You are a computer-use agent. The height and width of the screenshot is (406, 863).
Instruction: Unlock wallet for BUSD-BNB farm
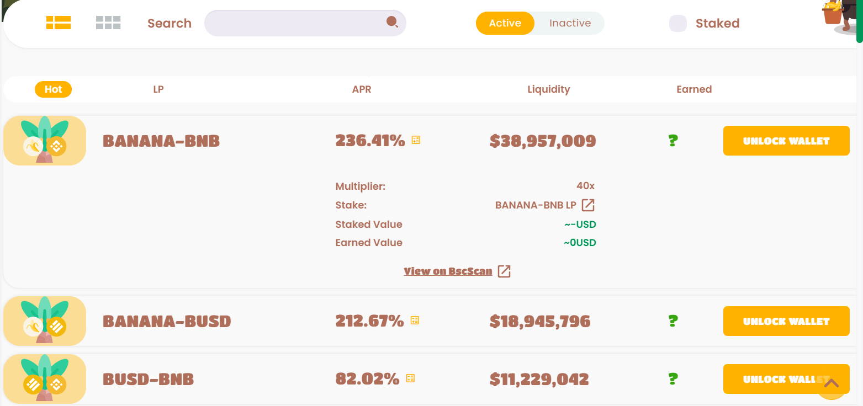[x=786, y=379]
